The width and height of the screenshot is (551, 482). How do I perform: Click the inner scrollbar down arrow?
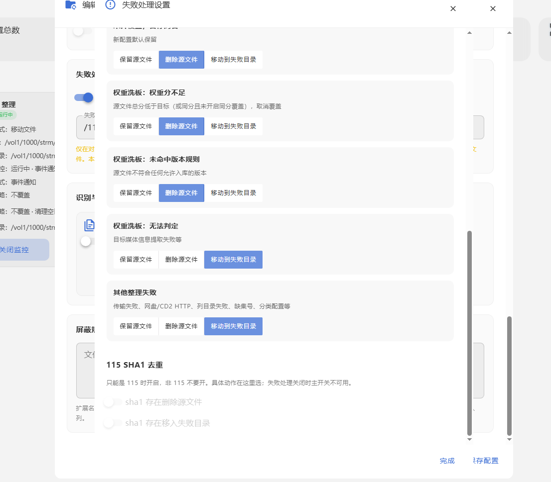[469, 439]
